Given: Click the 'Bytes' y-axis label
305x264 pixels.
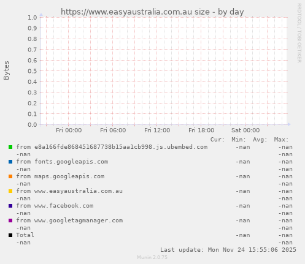Looking at the screenshot, I should (x=6, y=70).
